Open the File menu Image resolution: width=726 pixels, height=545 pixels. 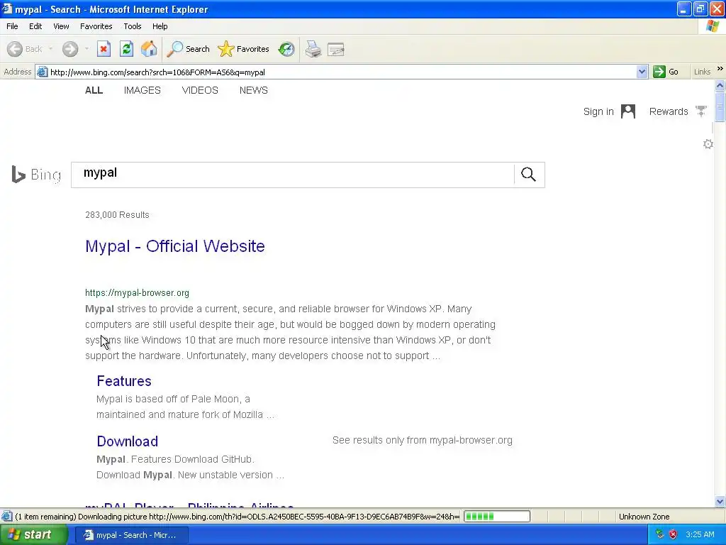click(13, 26)
